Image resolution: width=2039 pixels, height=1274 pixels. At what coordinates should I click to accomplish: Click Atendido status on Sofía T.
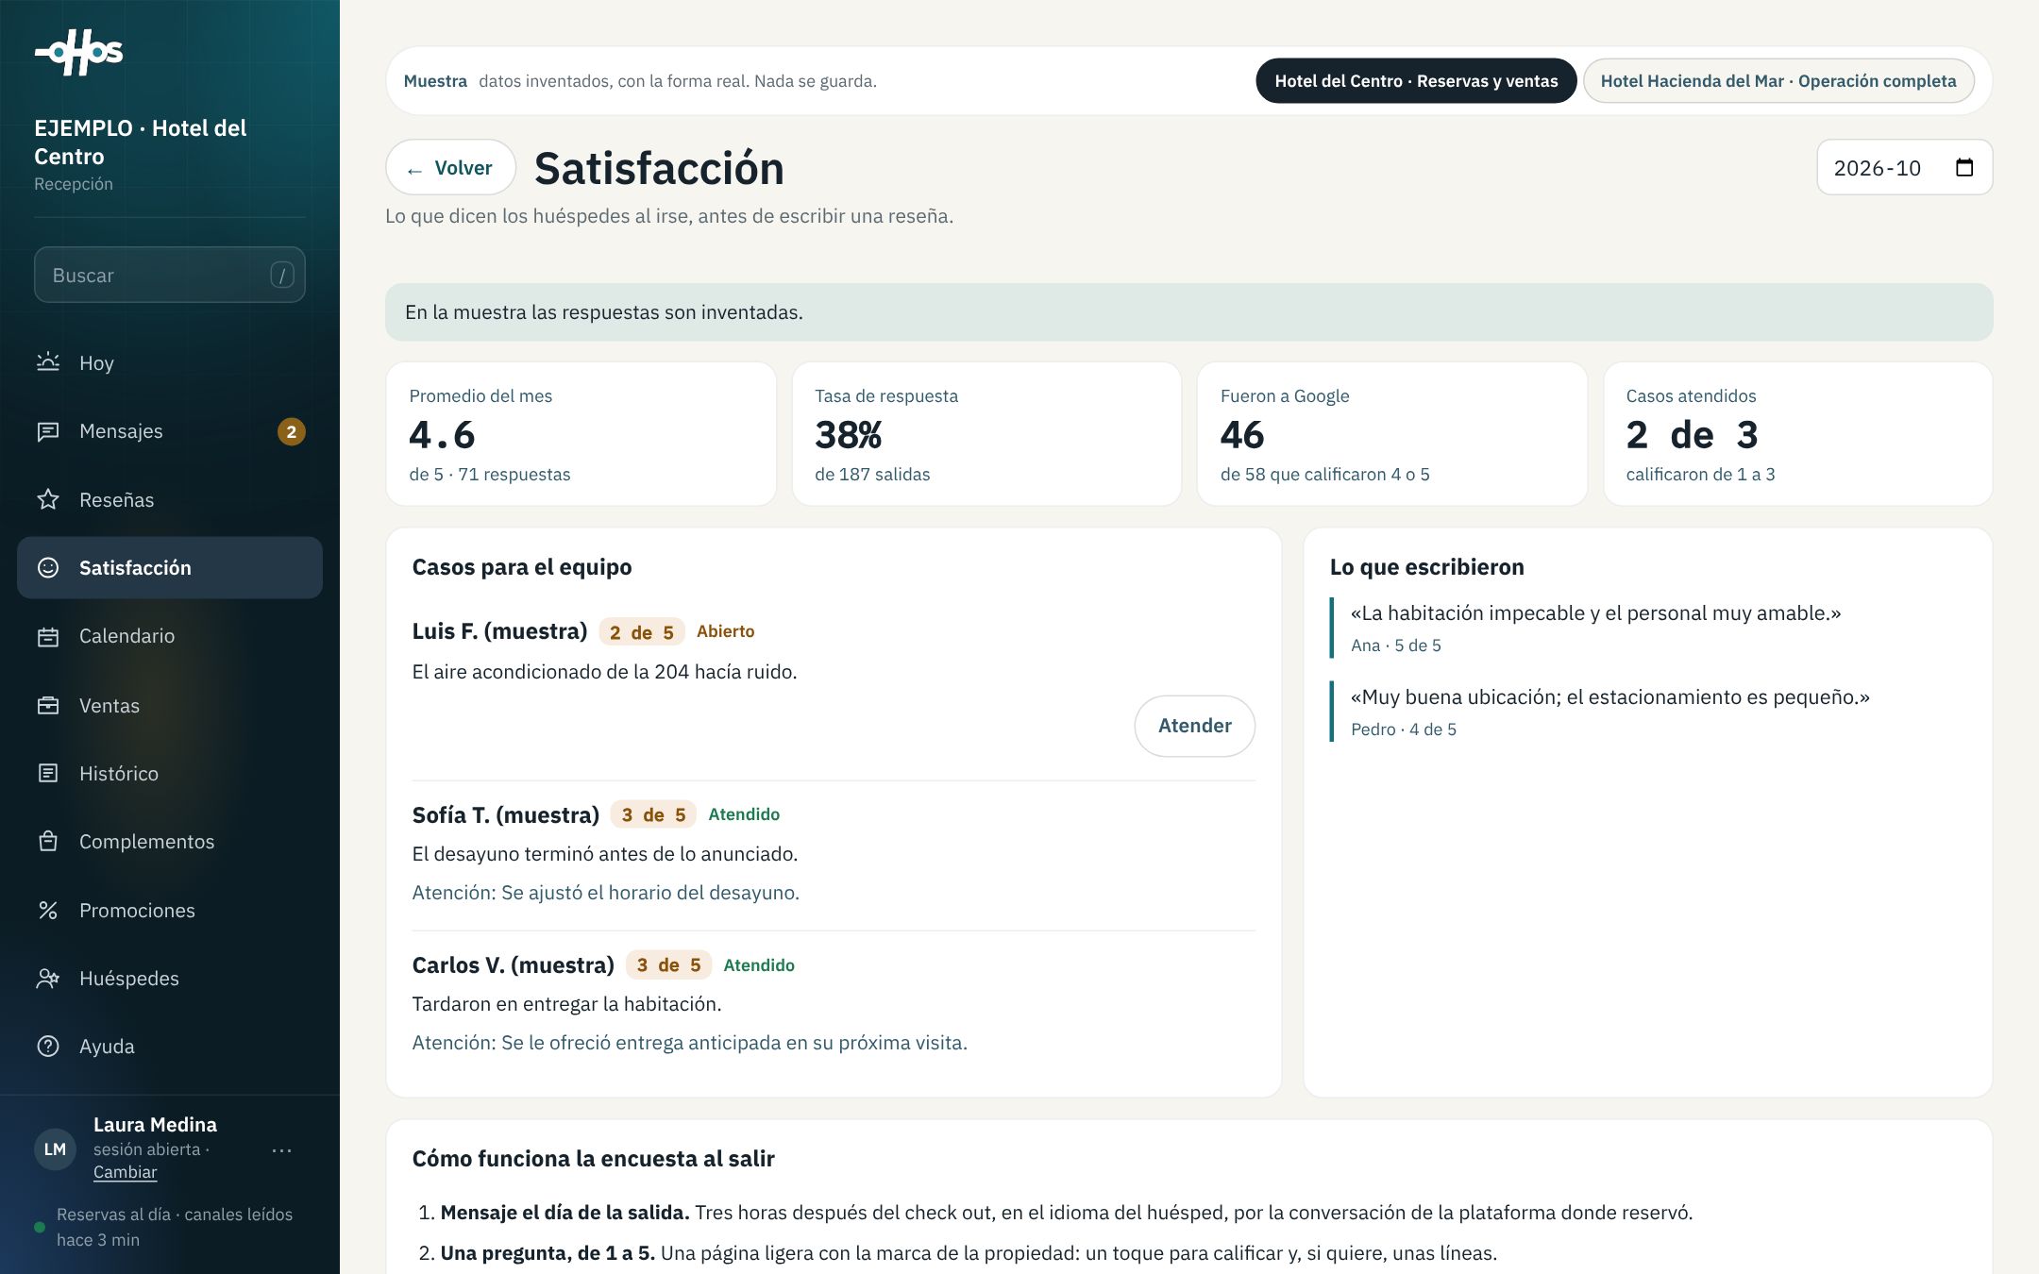coord(744,814)
